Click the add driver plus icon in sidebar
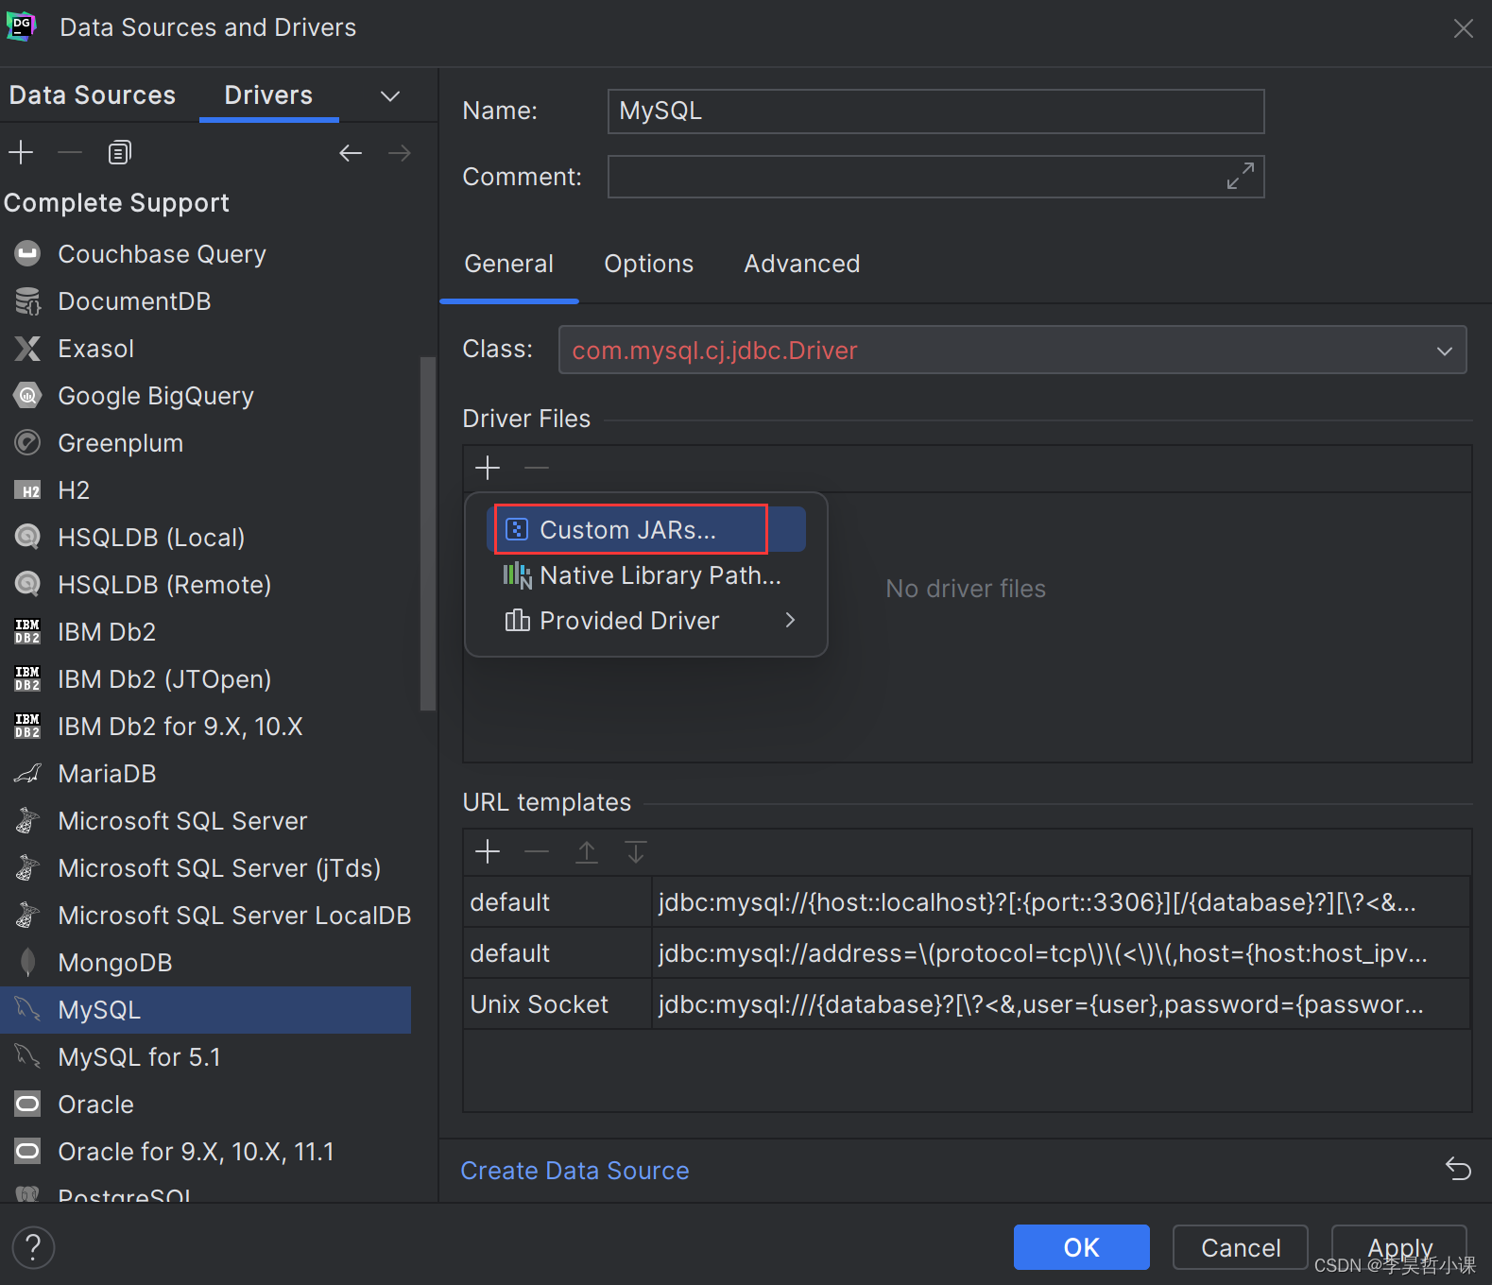Viewport: 1492px width, 1285px height. tap(21, 152)
